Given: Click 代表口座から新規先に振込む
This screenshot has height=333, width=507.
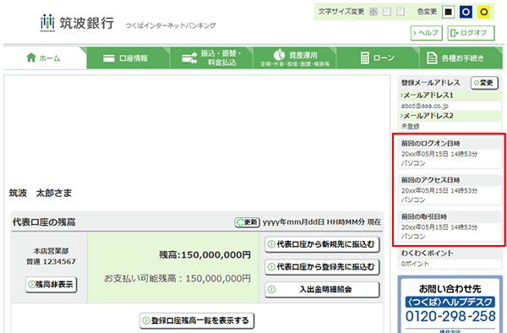Looking at the screenshot, I should [x=322, y=244].
